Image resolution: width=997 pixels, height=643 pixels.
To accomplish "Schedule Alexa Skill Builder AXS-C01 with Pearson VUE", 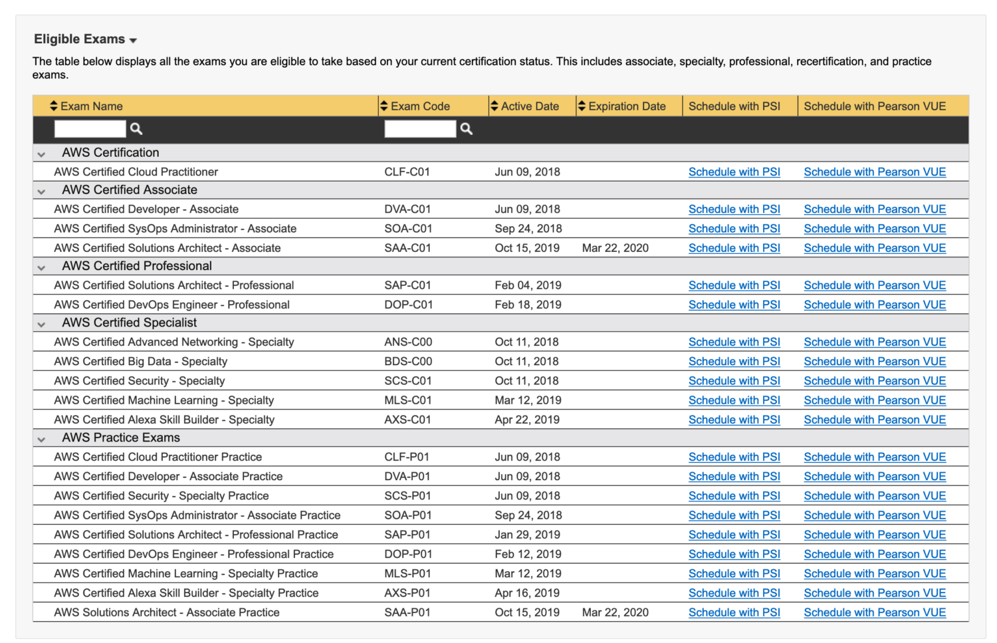I will click(875, 420).
